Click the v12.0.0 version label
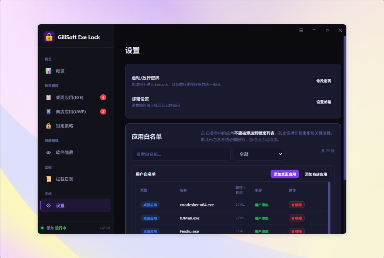 pos(104,228)
